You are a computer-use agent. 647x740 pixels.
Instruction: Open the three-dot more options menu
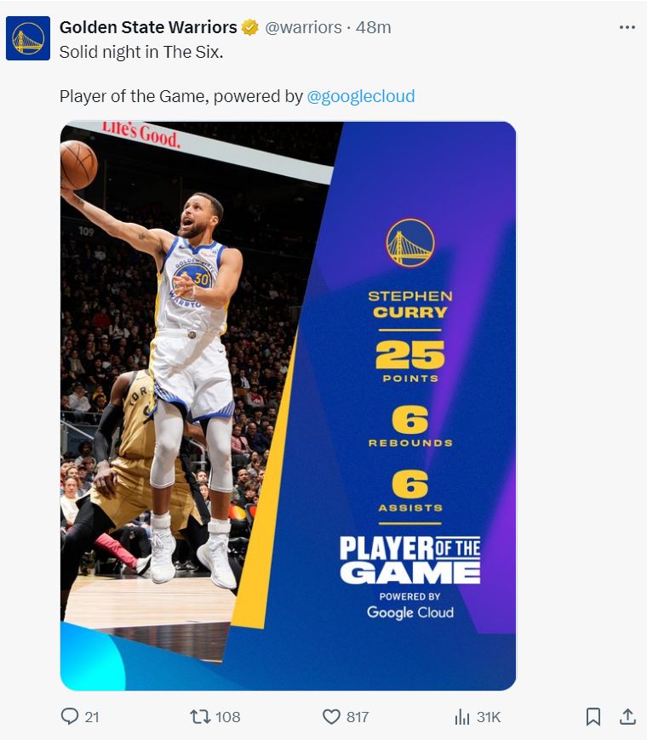[627, 27]
